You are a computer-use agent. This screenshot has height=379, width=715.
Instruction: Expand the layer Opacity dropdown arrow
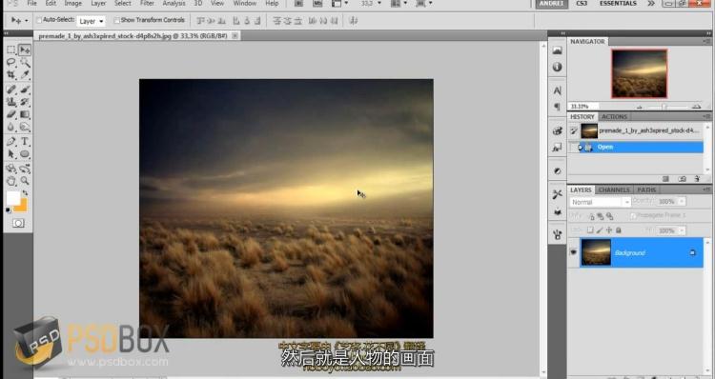682,201
